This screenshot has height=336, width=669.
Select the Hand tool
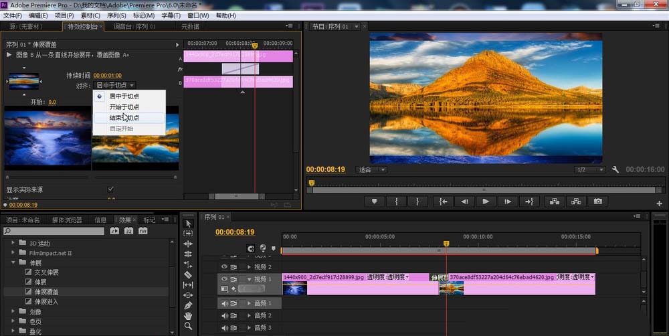point(188,316)
